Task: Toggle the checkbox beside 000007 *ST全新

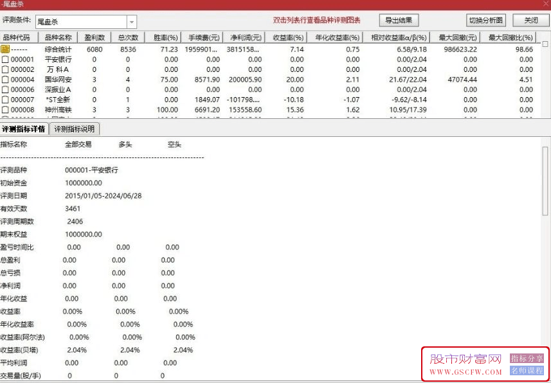Action: point(5,100)
